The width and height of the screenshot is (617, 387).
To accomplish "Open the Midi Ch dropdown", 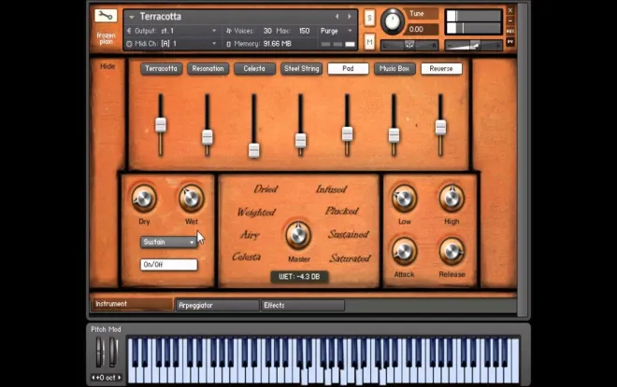I will pyautogui.click(x=172, y=44).
